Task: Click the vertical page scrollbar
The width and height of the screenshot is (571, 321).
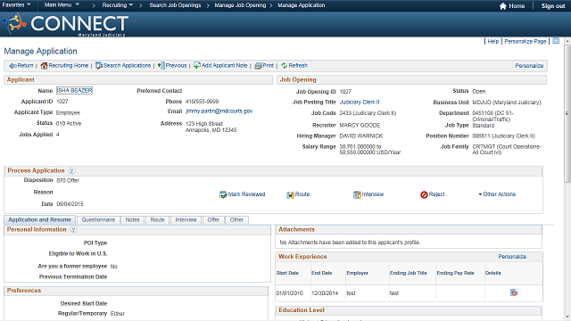Action: [567, 178]
